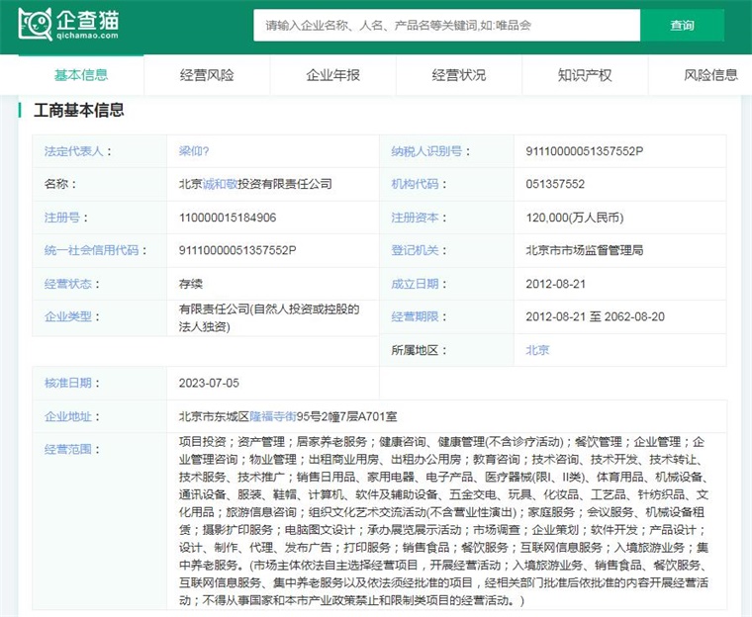Click the 企查猫 cat logo icon

pyautogui.click(x=35, y=24)
